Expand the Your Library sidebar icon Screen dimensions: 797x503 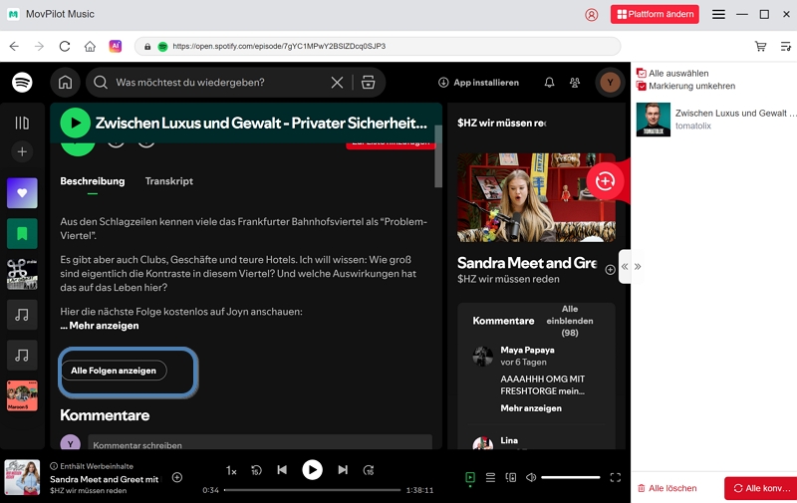(22, 123)
